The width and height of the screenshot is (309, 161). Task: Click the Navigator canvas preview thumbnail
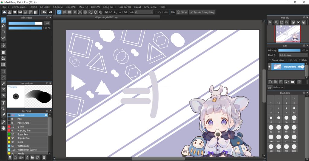point(288,34)
